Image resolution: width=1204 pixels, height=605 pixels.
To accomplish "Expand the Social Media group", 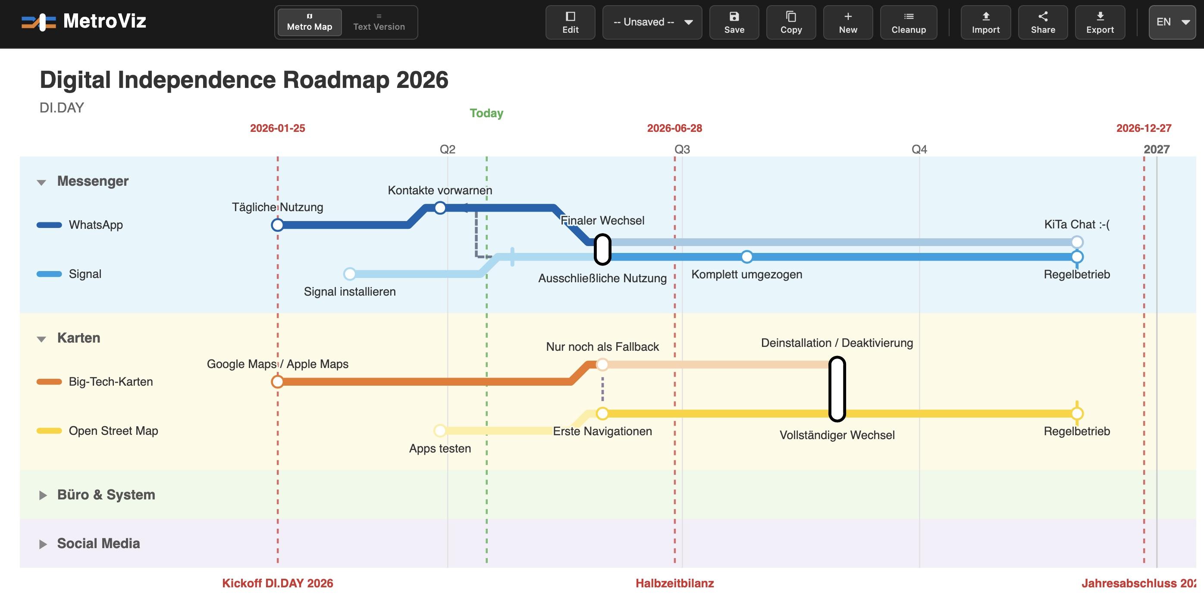I will (43, 544).
